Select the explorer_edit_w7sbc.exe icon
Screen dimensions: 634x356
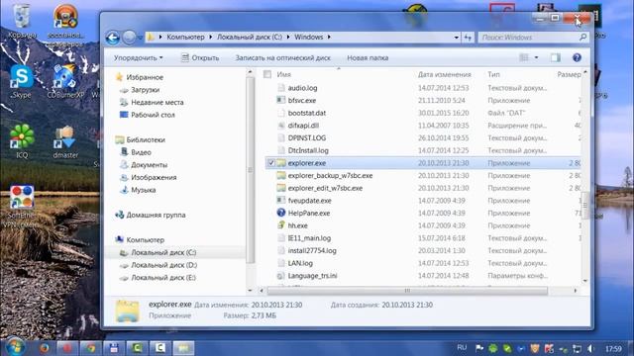[281, 188]
